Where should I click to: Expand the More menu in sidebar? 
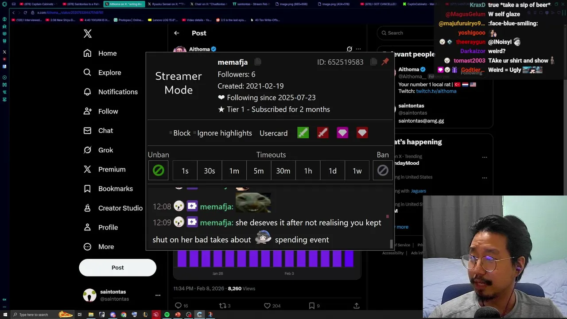99,247
